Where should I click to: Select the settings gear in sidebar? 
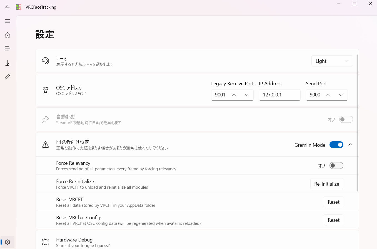[8, 242]
